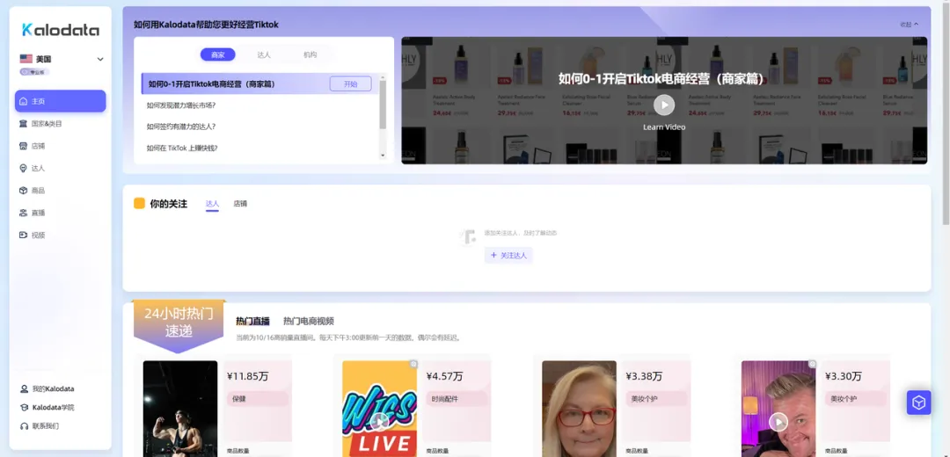Click the Kalodata logo
This screenshot has height=457, width=950.
pyautogui.click(x=61, y=30)
